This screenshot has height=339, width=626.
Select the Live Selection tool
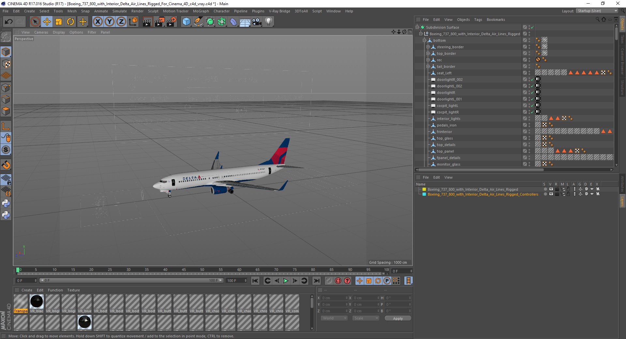click(35, 22)
